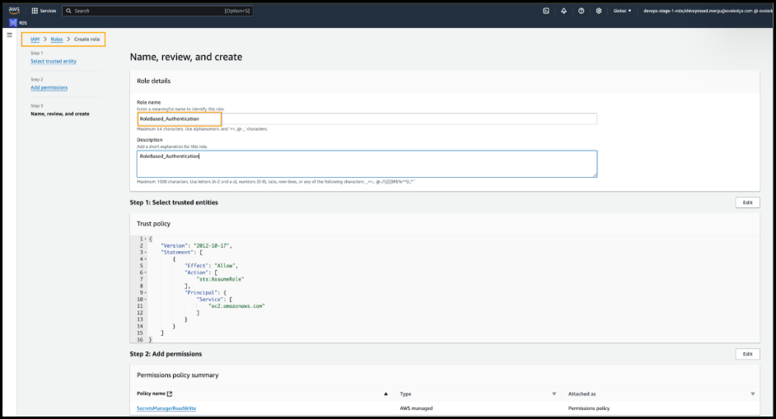The width and height of the screenshot is (776, 419).
Task: Click IAM in the breadcrumb
Action: click(35, 40)
